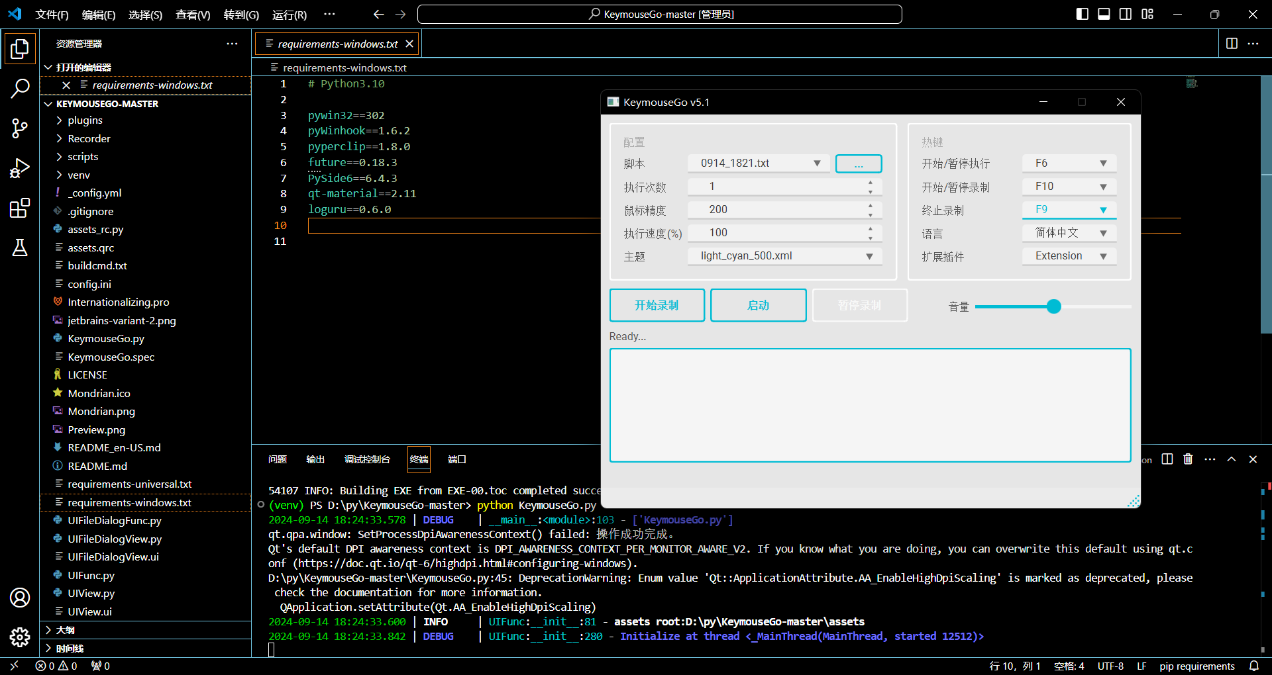Toggle the secondary side bar layout icon
1272x675 pixels.
1126,14
